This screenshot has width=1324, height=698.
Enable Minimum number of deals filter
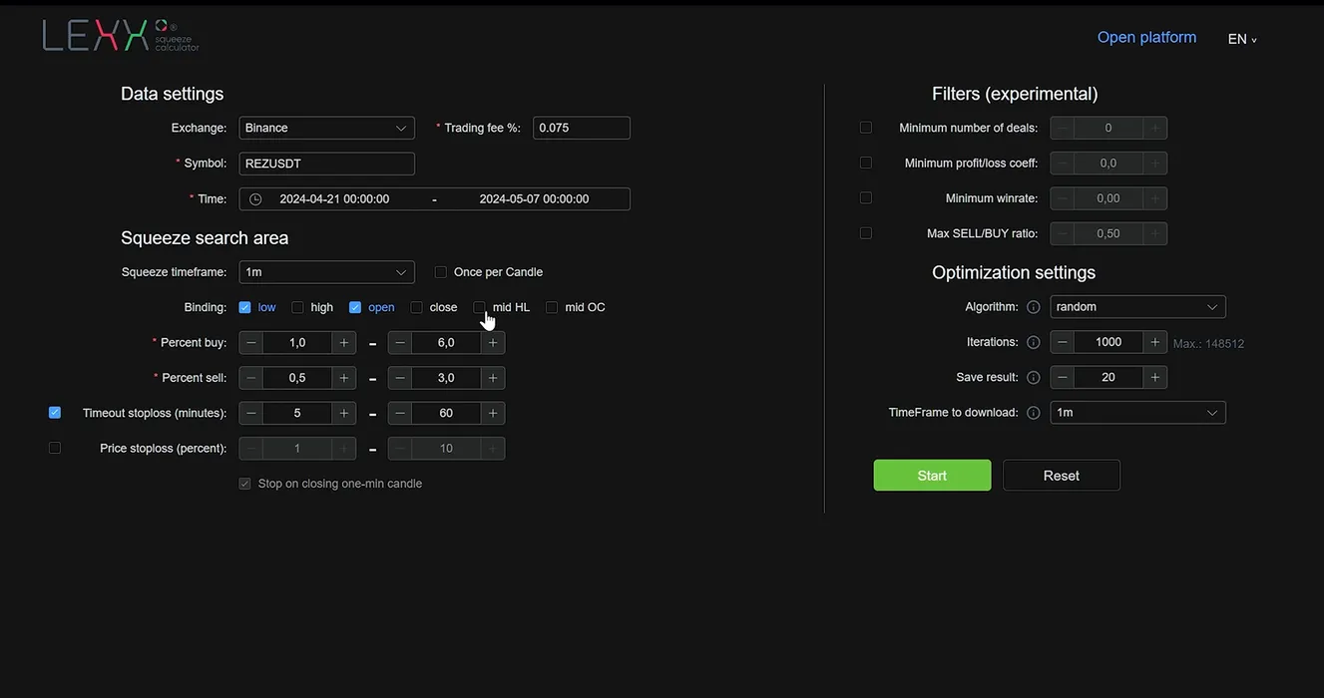click(x=866, y=128)
